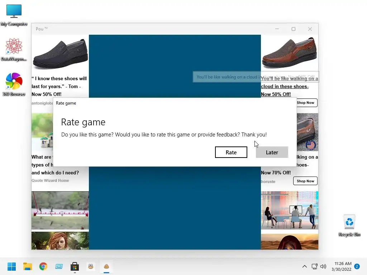Image resolution: width=367 pixels, height=275 pixels.
Task: Open clock showing 11:26 AM
Action: pos(342,266)
